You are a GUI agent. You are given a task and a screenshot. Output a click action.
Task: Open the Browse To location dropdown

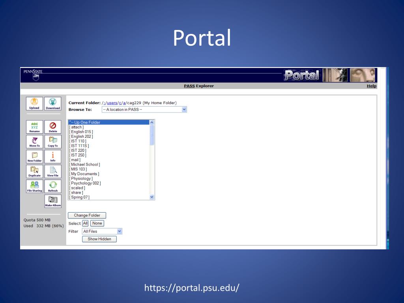(144, 110)
